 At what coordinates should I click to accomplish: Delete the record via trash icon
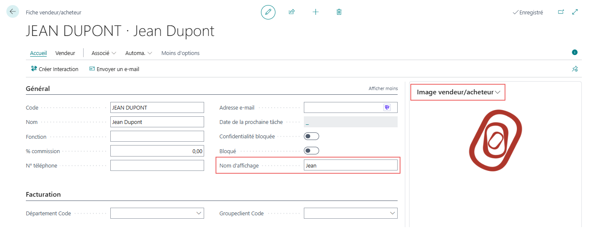click(x=339, y=12)
